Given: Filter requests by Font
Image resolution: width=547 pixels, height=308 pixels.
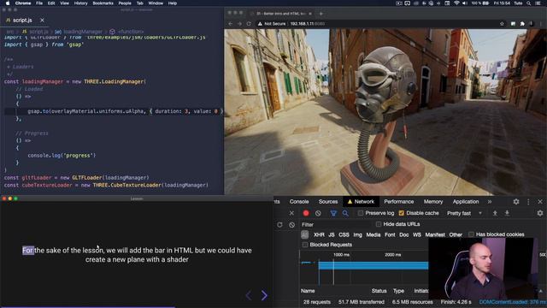Looking at the screenshot, I should 390,234.
